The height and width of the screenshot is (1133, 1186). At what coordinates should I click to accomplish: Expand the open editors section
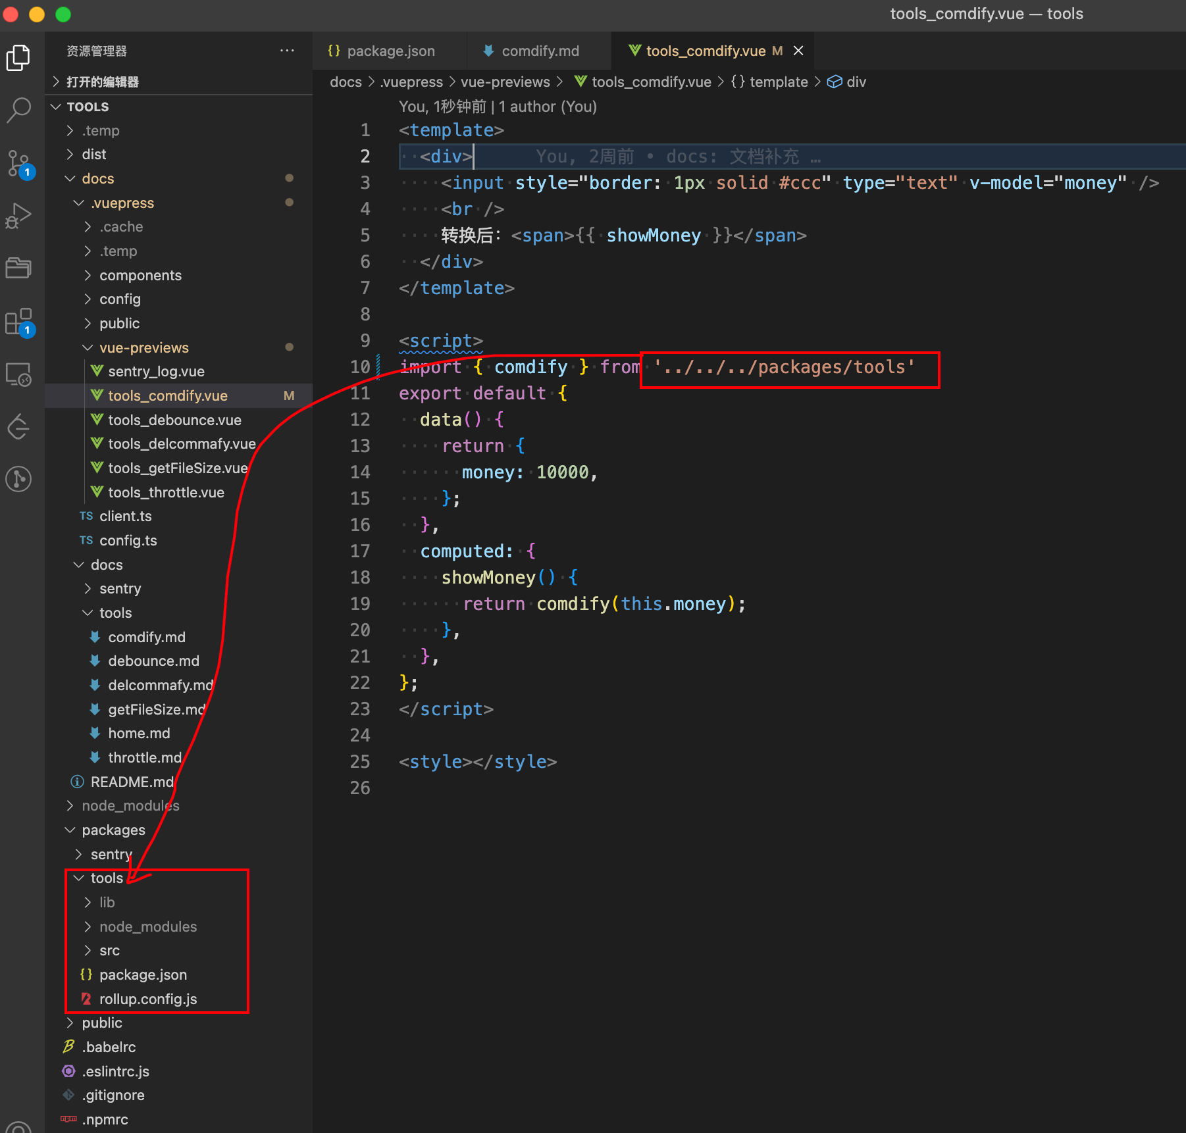(x=103, y=82)
